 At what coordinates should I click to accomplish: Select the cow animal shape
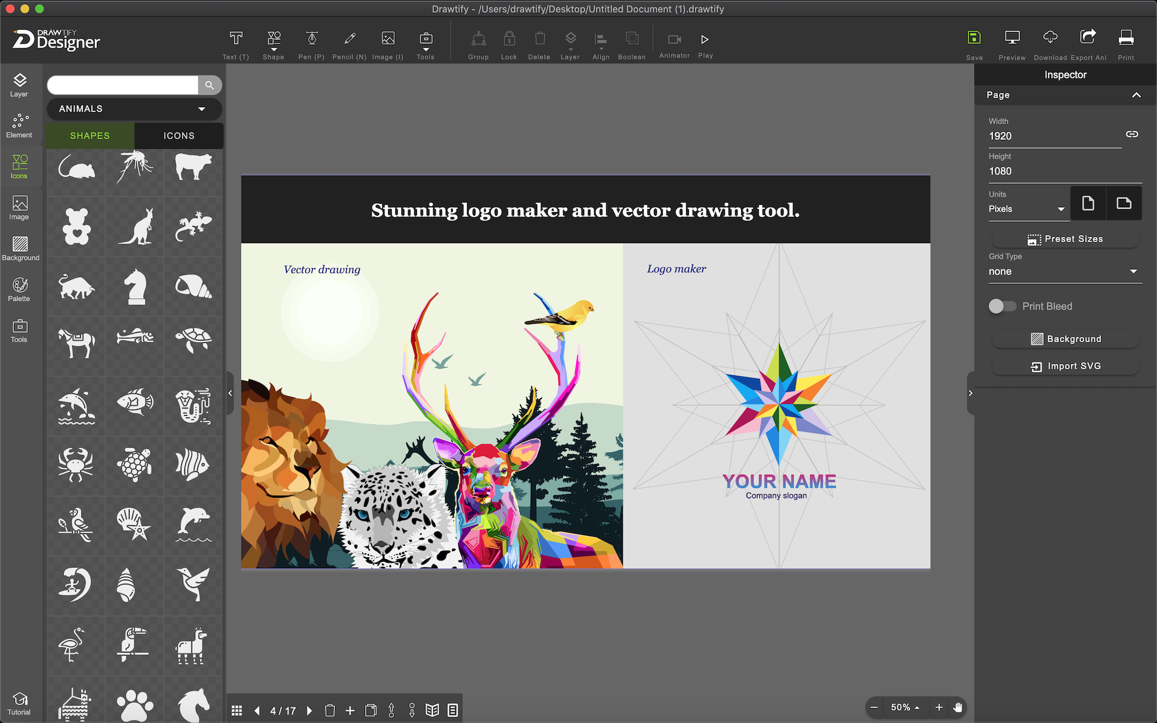[x=193, y=166]
